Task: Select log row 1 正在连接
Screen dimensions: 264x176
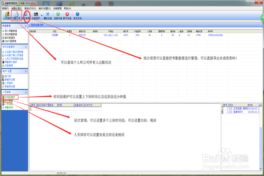Action: tap(240, 109)
